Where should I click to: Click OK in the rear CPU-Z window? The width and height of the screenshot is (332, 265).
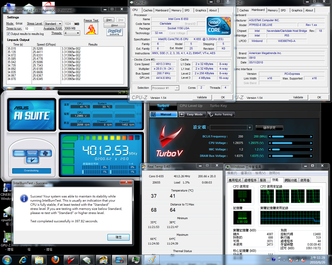pos(319,97)
